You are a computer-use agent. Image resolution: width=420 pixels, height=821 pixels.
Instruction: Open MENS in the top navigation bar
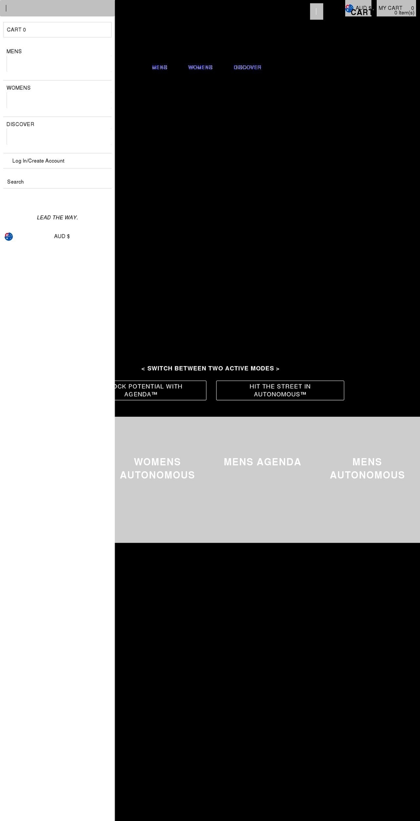160,67
